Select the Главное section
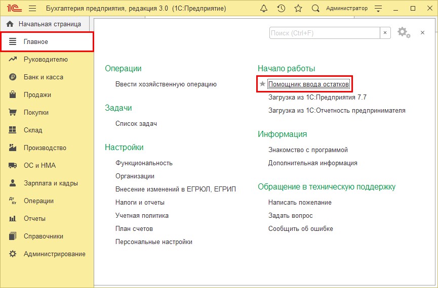The height and width of the screenshot is (288, 438). tap(47, 41)
